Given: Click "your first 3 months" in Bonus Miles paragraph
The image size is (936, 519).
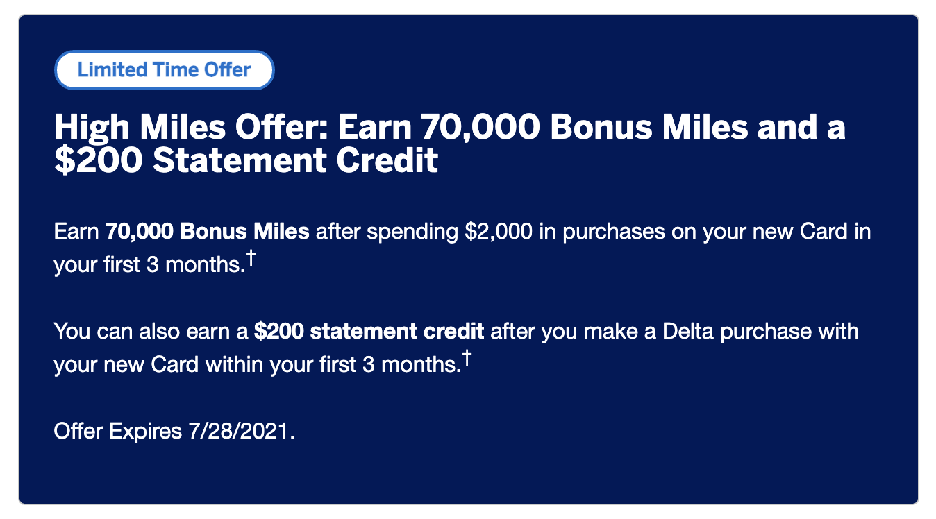Looking at the screenshot, I should coord(149,265).
